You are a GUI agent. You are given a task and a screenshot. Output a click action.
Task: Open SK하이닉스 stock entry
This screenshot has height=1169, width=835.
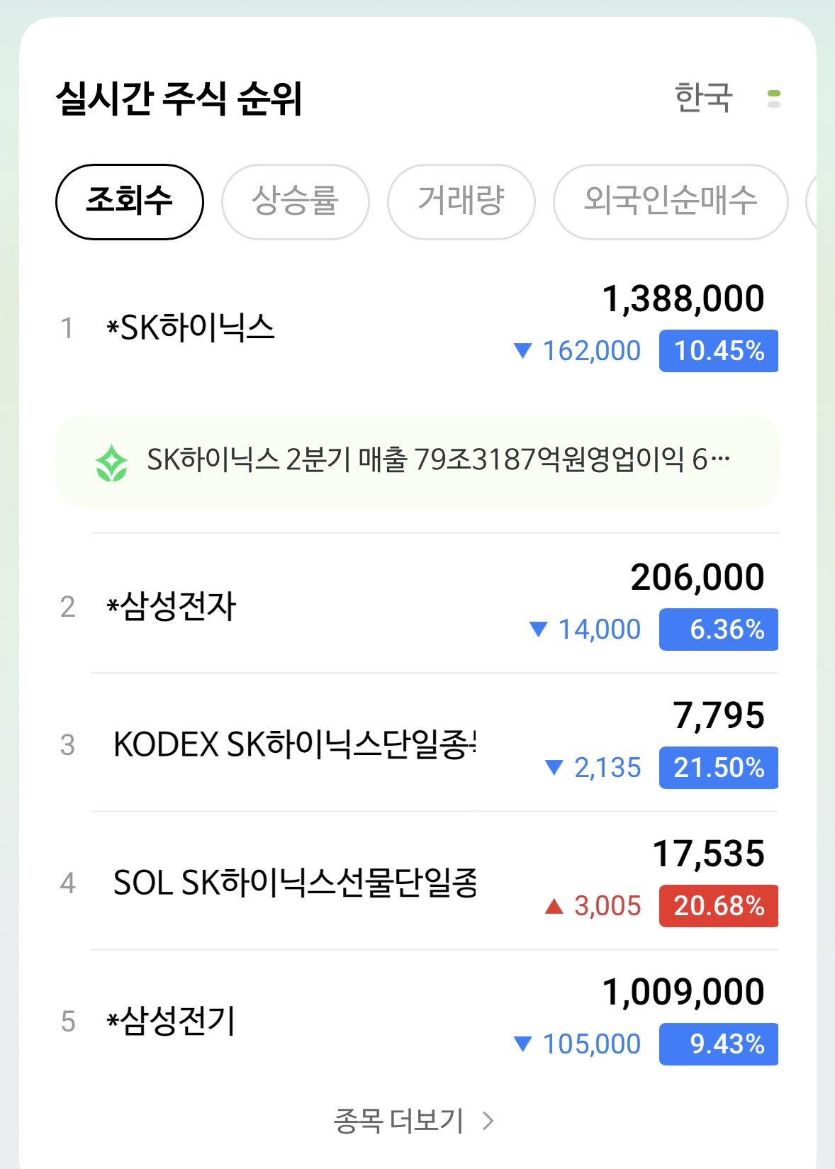418,328
